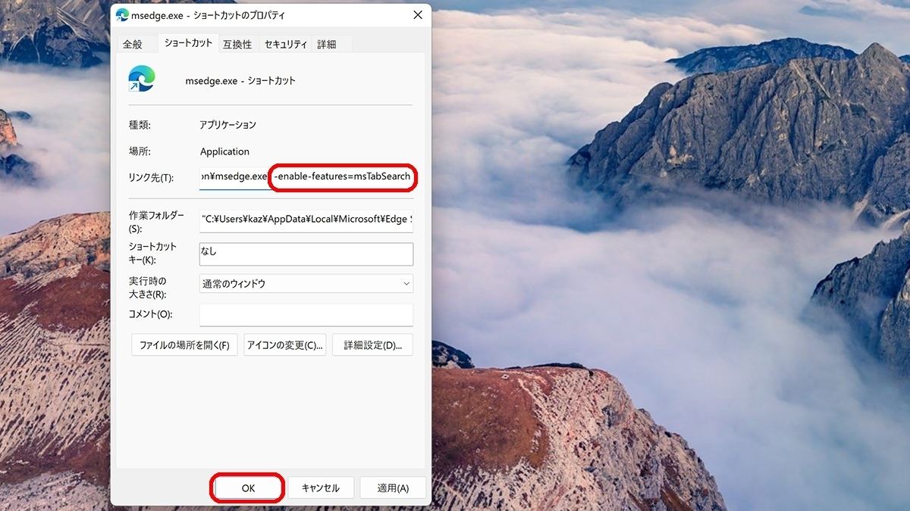Click ファイルの場所を開く button
The width and height of the screenshot is (910, 511).
point(185,344)
